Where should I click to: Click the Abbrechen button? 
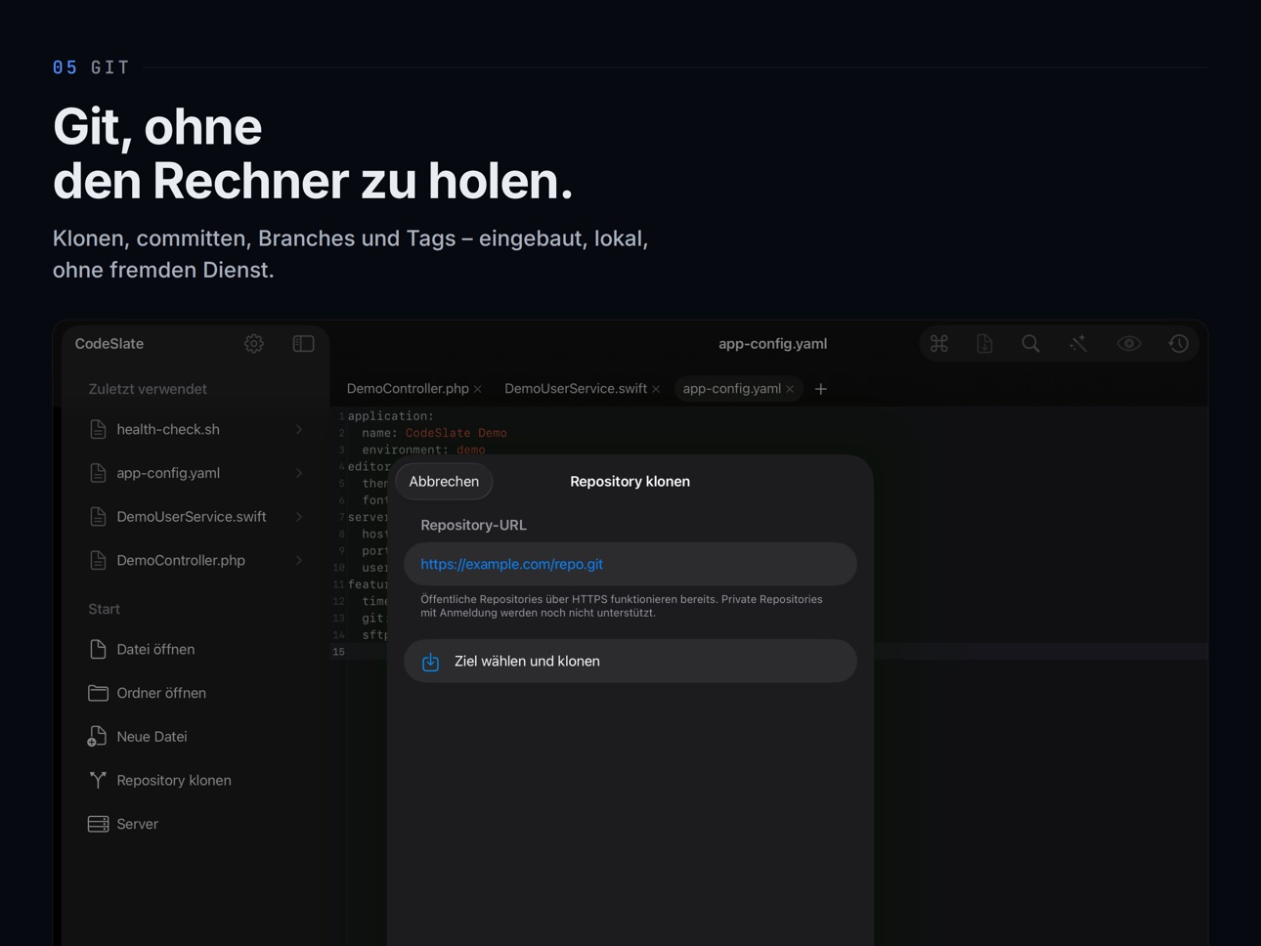[x=444, y=482]
